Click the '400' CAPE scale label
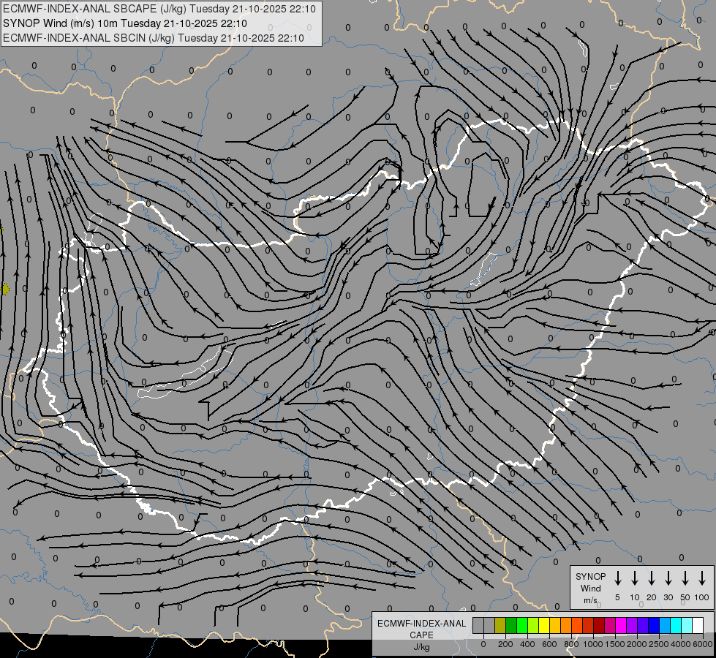Viewport: 716px width, 658px height. click(527, 644)
